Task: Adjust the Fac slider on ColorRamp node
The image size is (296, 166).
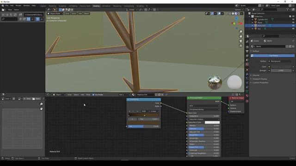Action: click(143, 126)
